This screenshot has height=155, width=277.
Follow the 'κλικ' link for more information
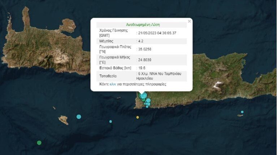[x=113, y=84]
